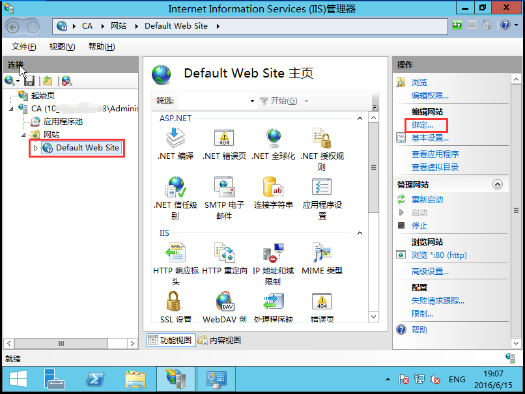Expand the Default Web Site tree node
Viewport: 525px width, 394px height.
tap(36, 148)
